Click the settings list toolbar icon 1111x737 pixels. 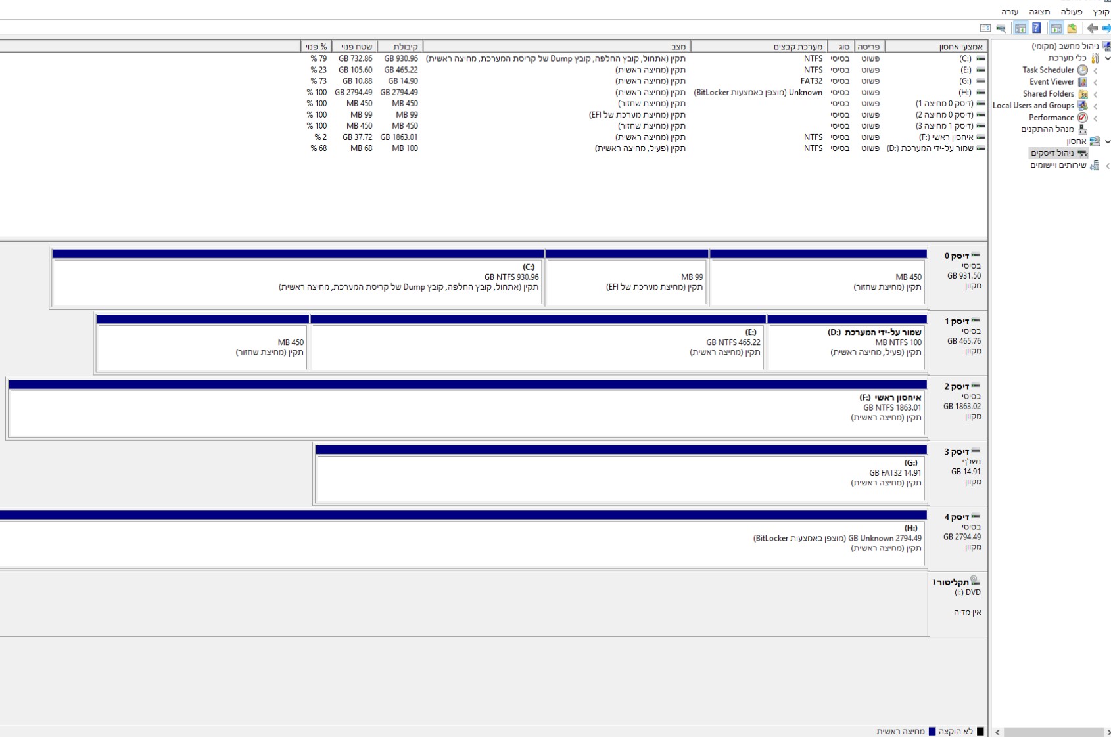click(985, 28)
